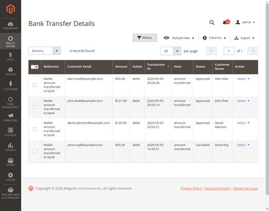This screenshot has width=269, height=211.
Task: Open the per page count dropdown
Action: [x=170, y=51]
